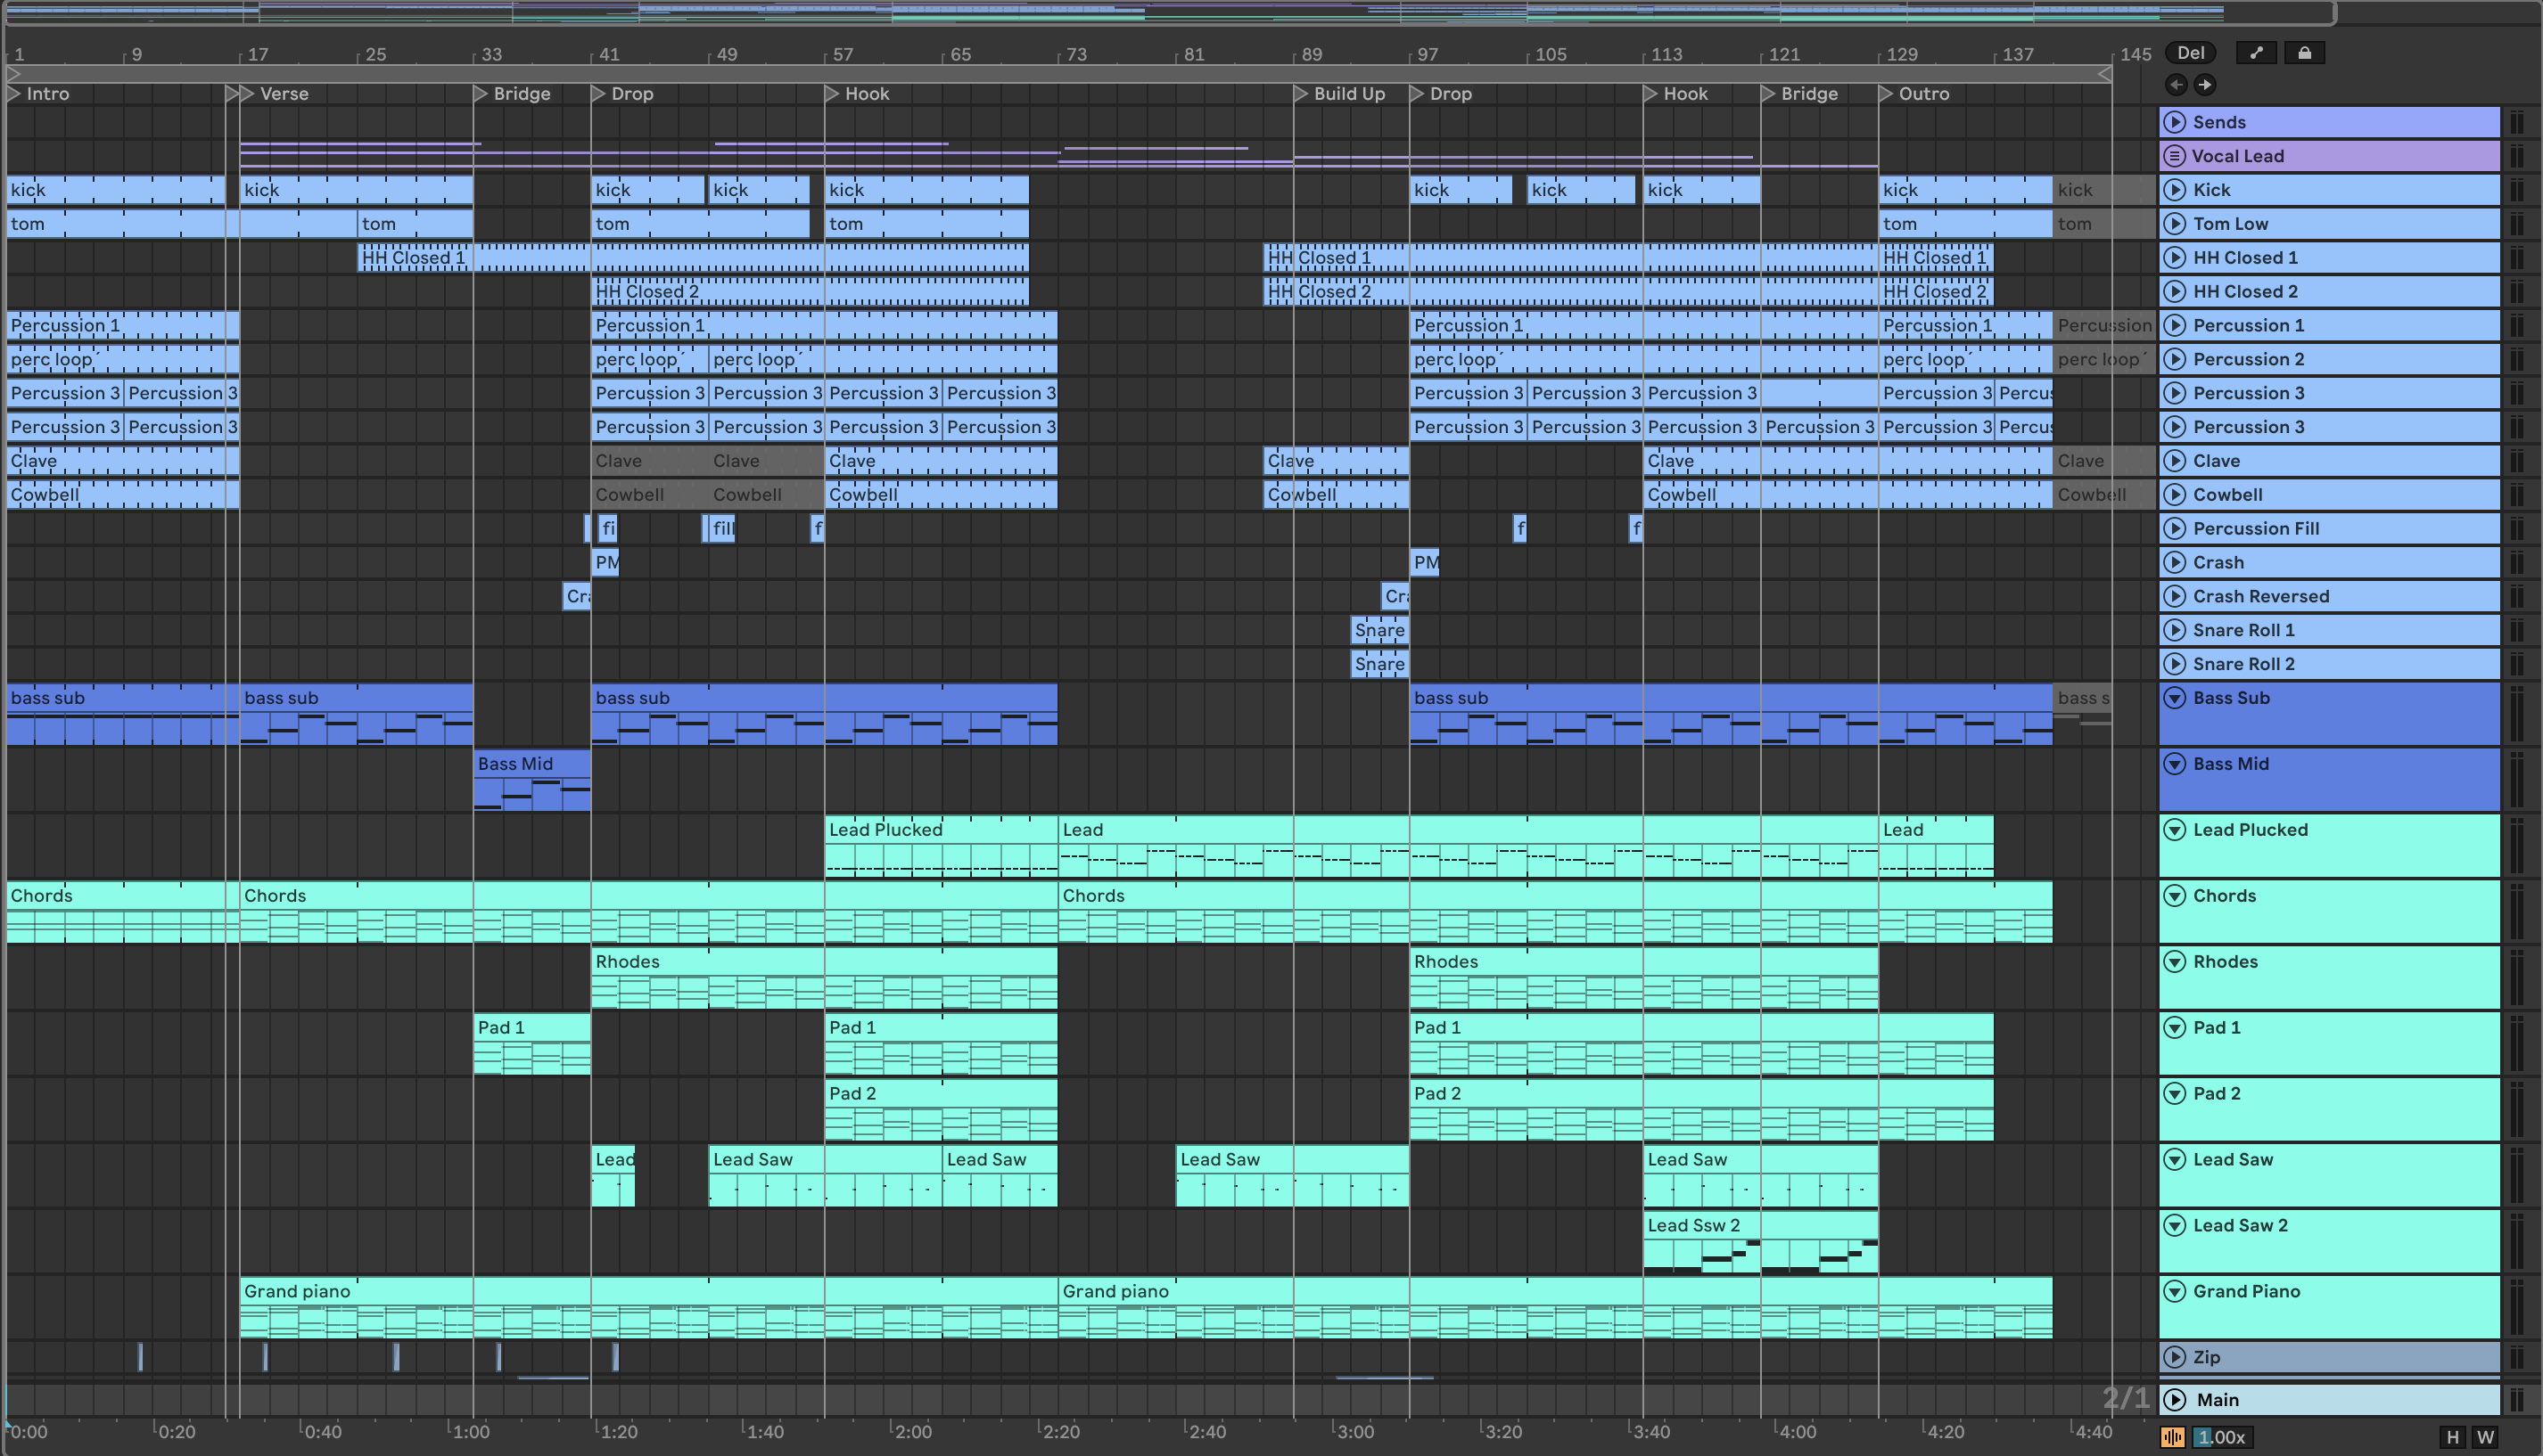Jump to next locator arrow
2543x1456 pixels.
click(x=2205, y=85)
